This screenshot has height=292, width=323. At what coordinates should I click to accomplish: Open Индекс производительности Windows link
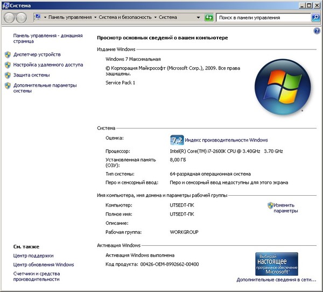(226, 140)
